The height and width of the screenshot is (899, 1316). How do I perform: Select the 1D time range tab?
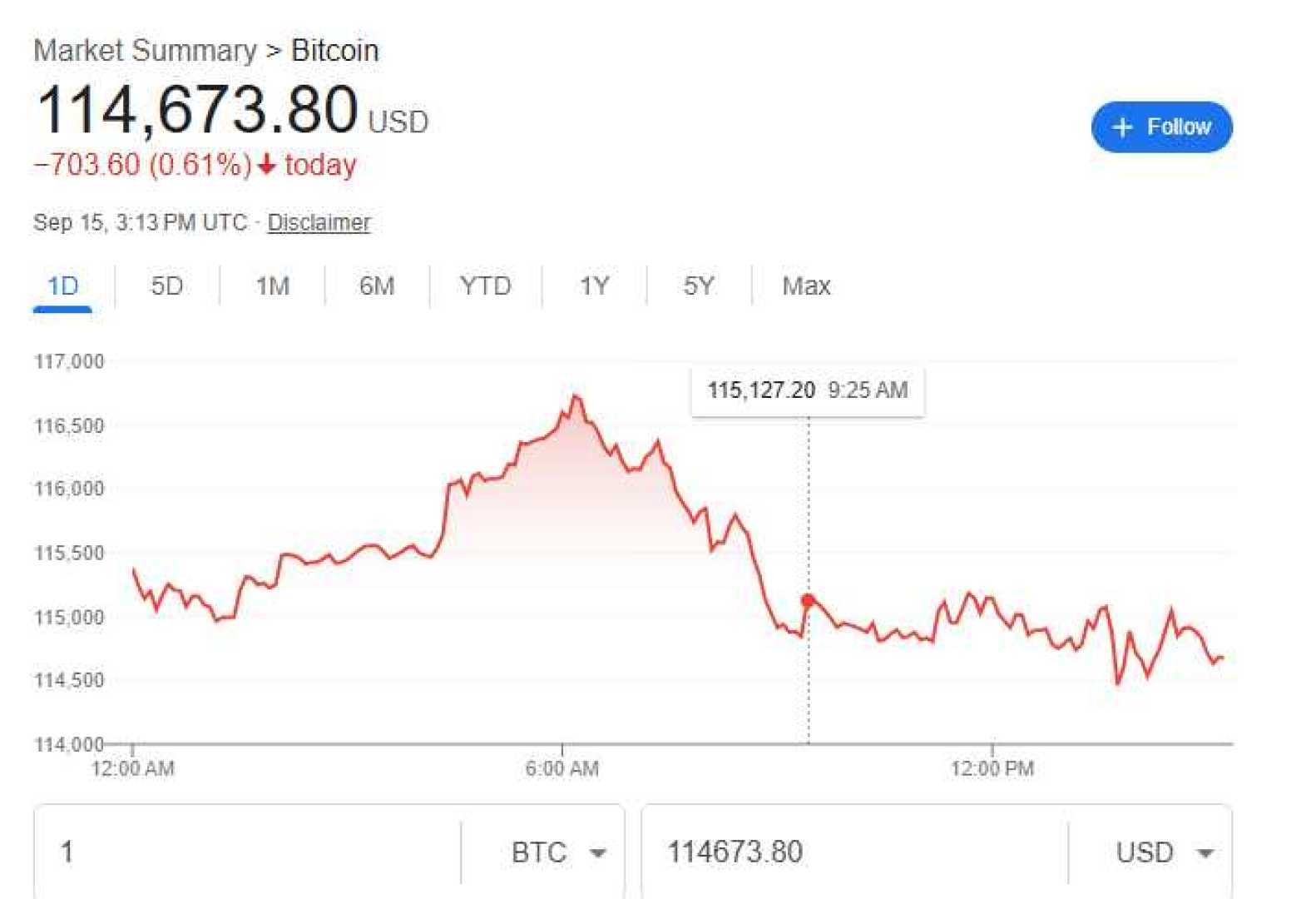[x=62, y=286]
